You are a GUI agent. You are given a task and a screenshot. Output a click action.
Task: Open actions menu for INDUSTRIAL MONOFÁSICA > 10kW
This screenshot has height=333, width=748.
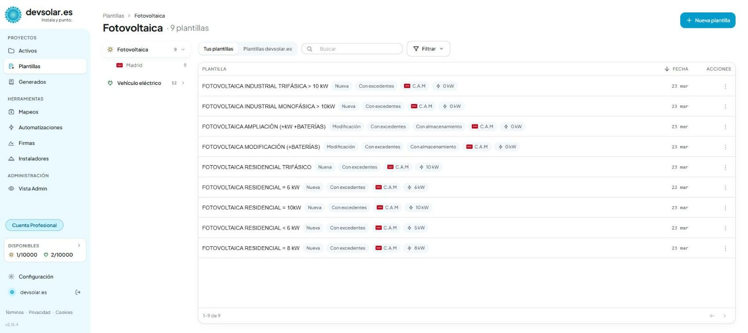pyautogui.click(x=725, y=106)
